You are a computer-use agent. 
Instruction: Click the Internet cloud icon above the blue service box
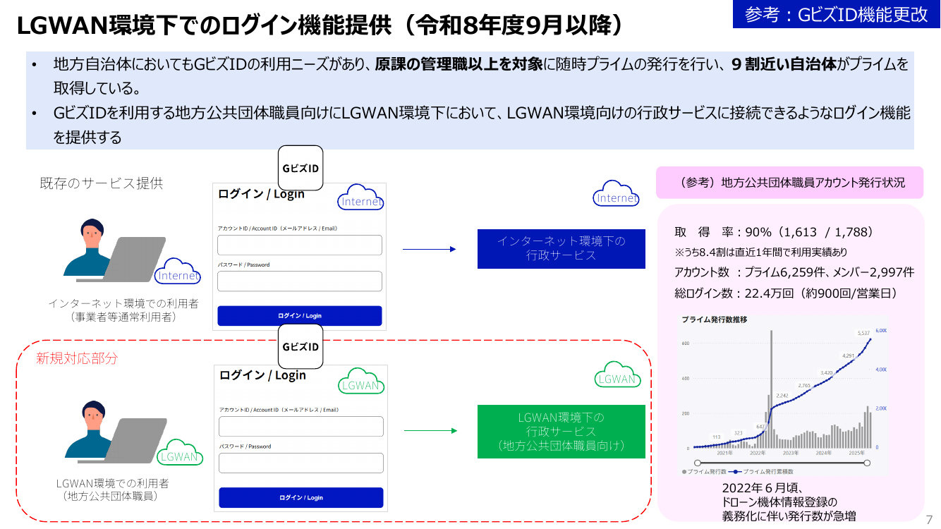[x=617, y=193]
